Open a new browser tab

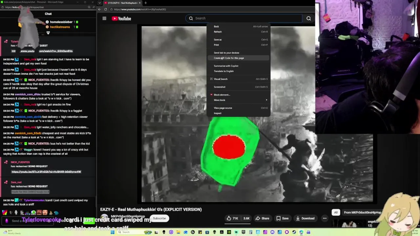point(145,3)
